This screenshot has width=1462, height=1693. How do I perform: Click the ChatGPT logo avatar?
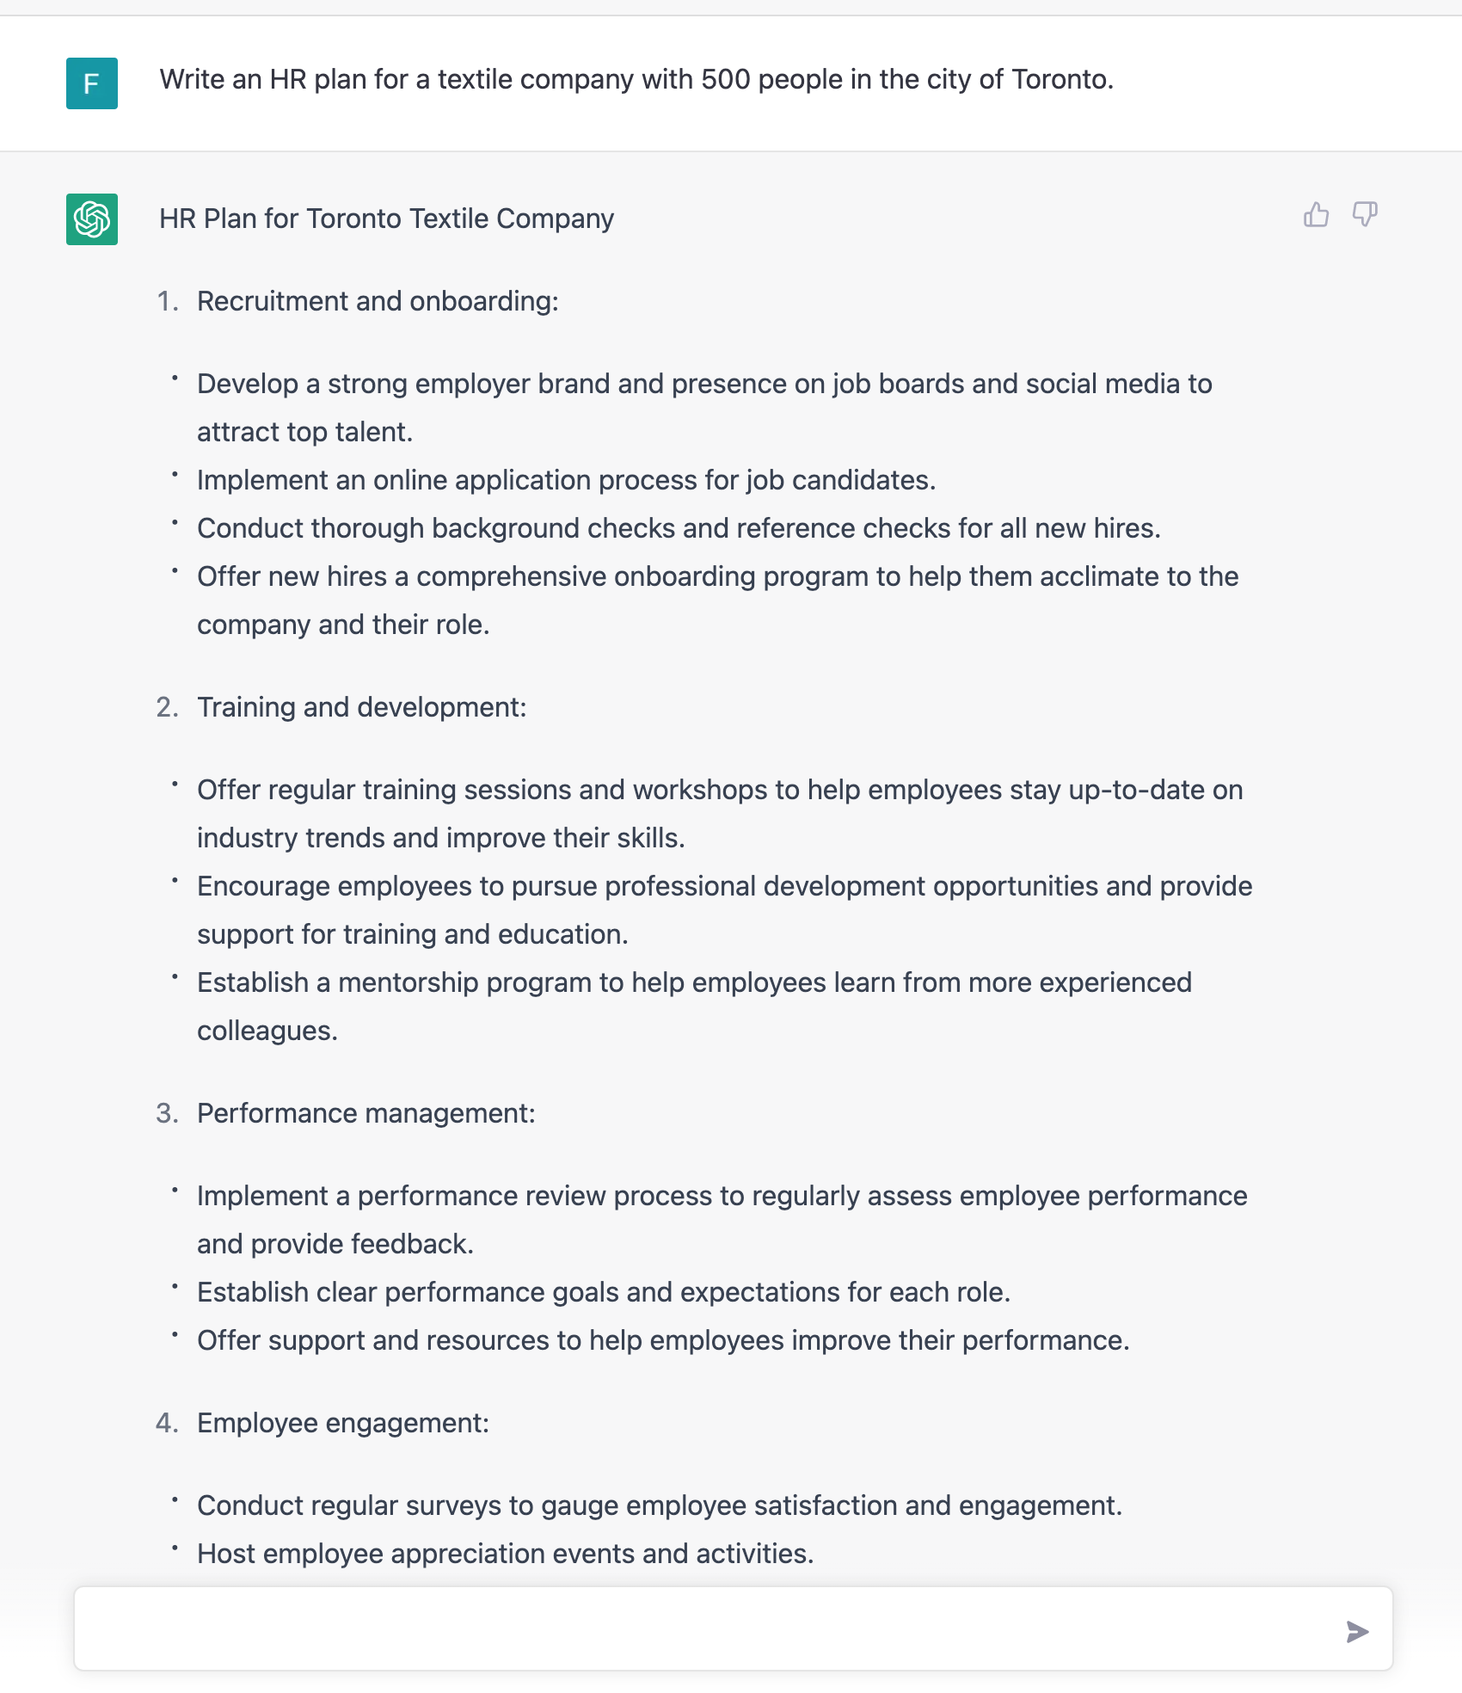pos(92,219)
